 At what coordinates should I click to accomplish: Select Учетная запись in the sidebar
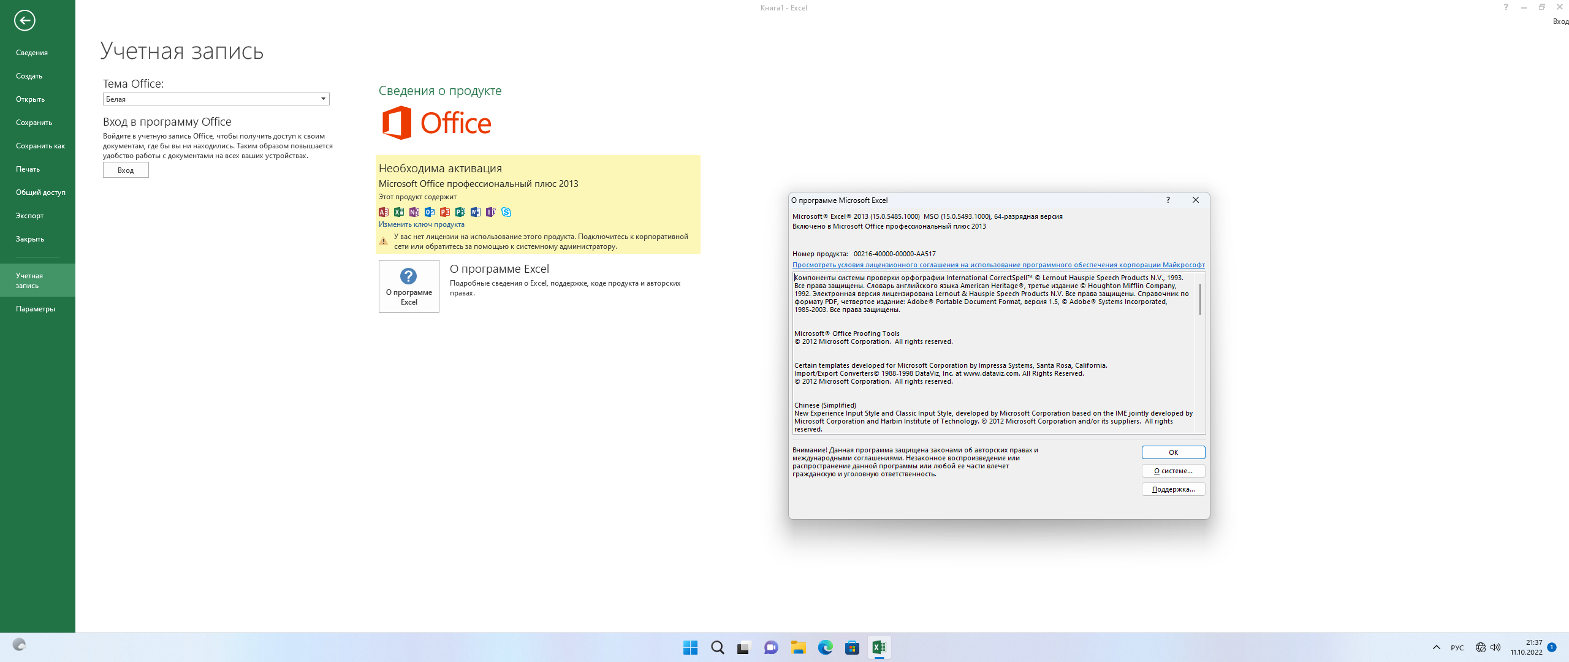(x=37, y=281)
